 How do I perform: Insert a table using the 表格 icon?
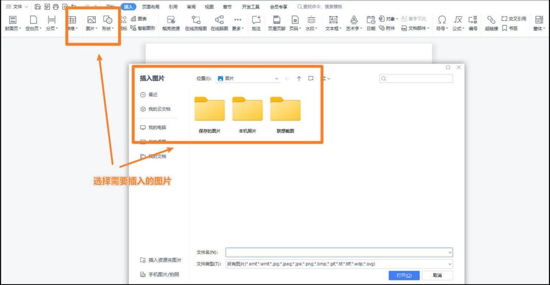(x=72, y=24)
